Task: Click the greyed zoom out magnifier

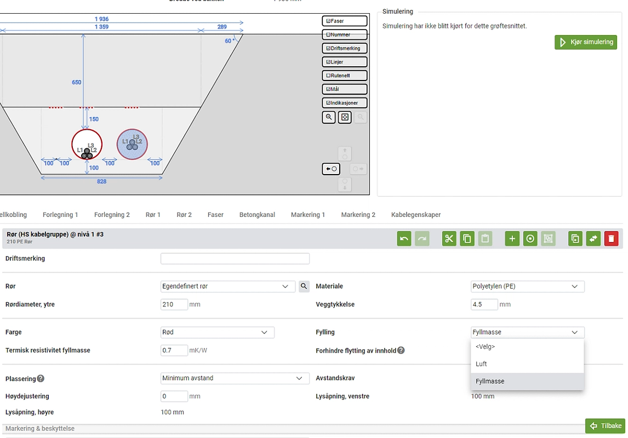Action: [361, 117]
